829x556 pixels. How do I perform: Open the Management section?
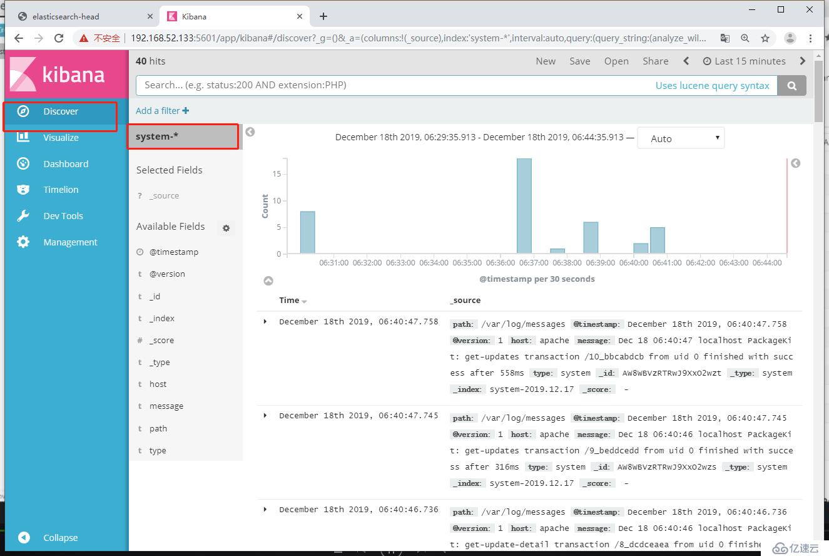pos(70,242)
